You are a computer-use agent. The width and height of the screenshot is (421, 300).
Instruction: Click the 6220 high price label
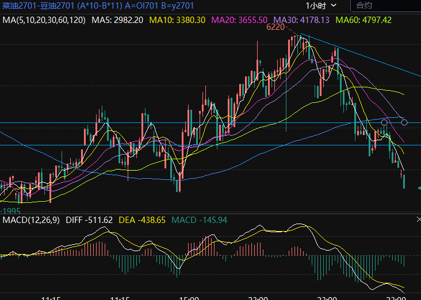pyautogui.click(x=275, y=28)
